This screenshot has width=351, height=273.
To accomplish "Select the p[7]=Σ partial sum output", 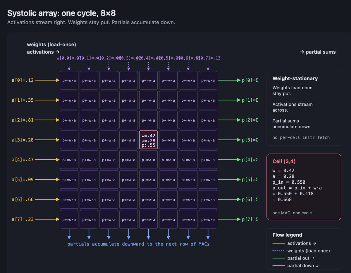I will pos(250,219).
